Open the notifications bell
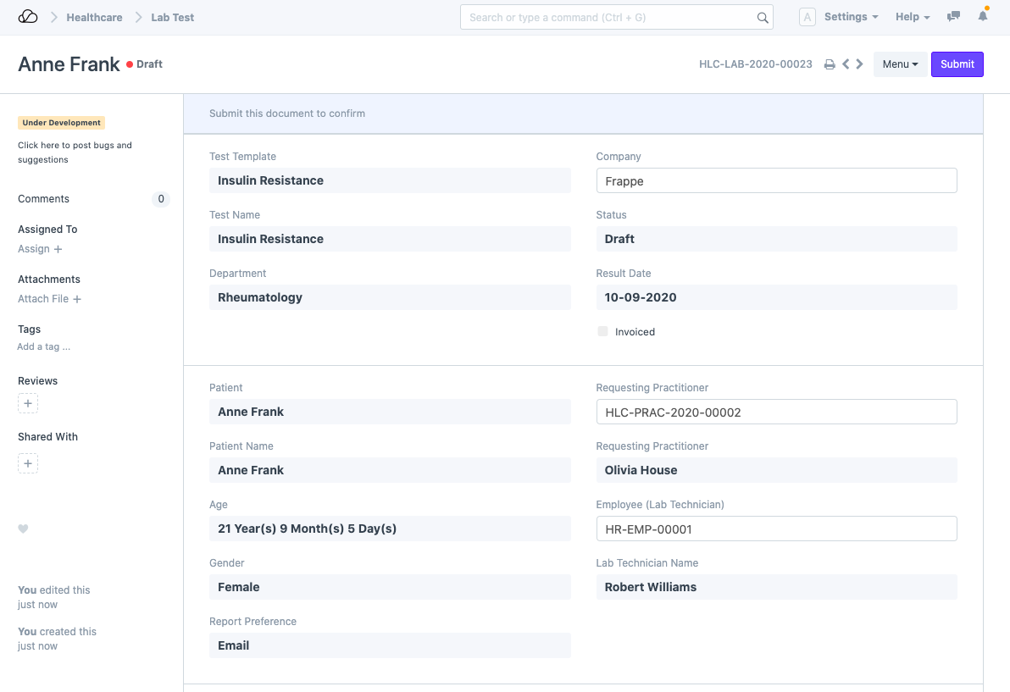1010x692 pixels. [x=983, y=17]
